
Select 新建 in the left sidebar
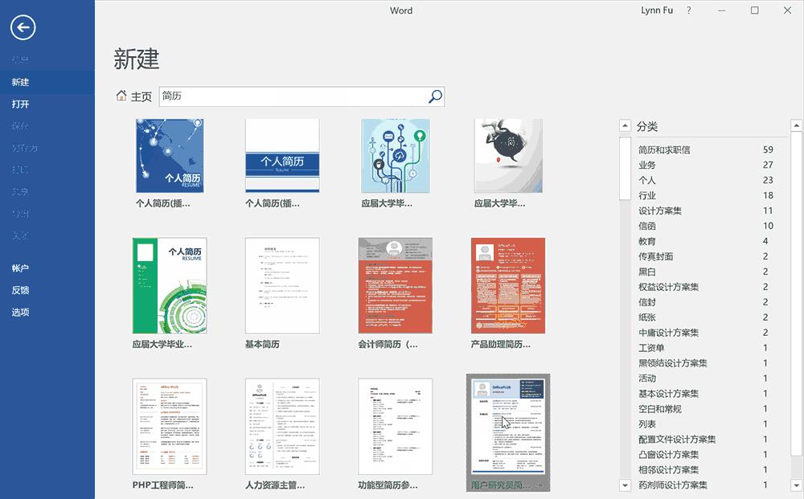pos(19,81)
